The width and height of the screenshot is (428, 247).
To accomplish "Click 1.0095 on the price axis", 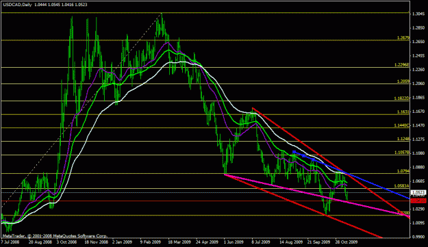I will 418,223.
